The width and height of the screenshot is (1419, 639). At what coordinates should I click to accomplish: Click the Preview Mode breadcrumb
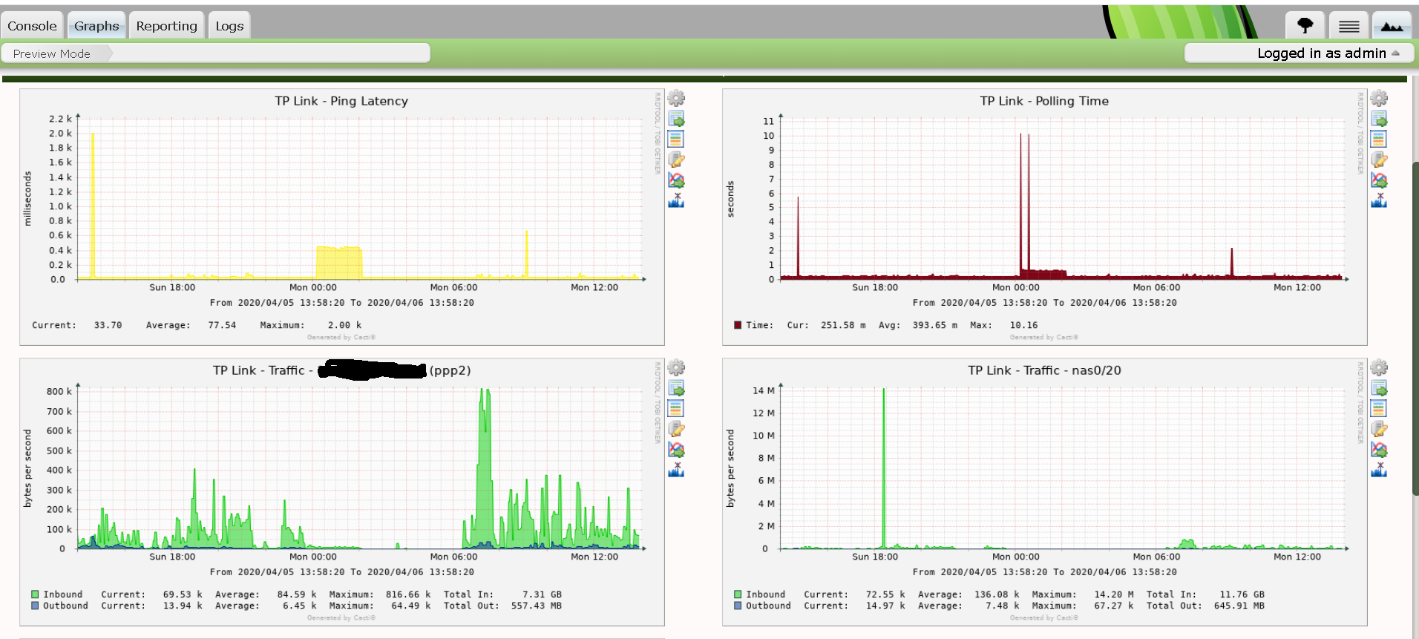[52, 53]
